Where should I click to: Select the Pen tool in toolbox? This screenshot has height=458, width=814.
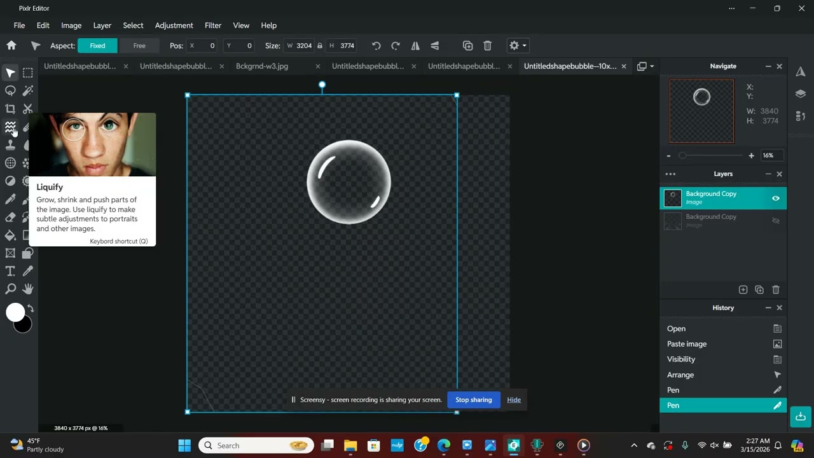pos(10,199)
